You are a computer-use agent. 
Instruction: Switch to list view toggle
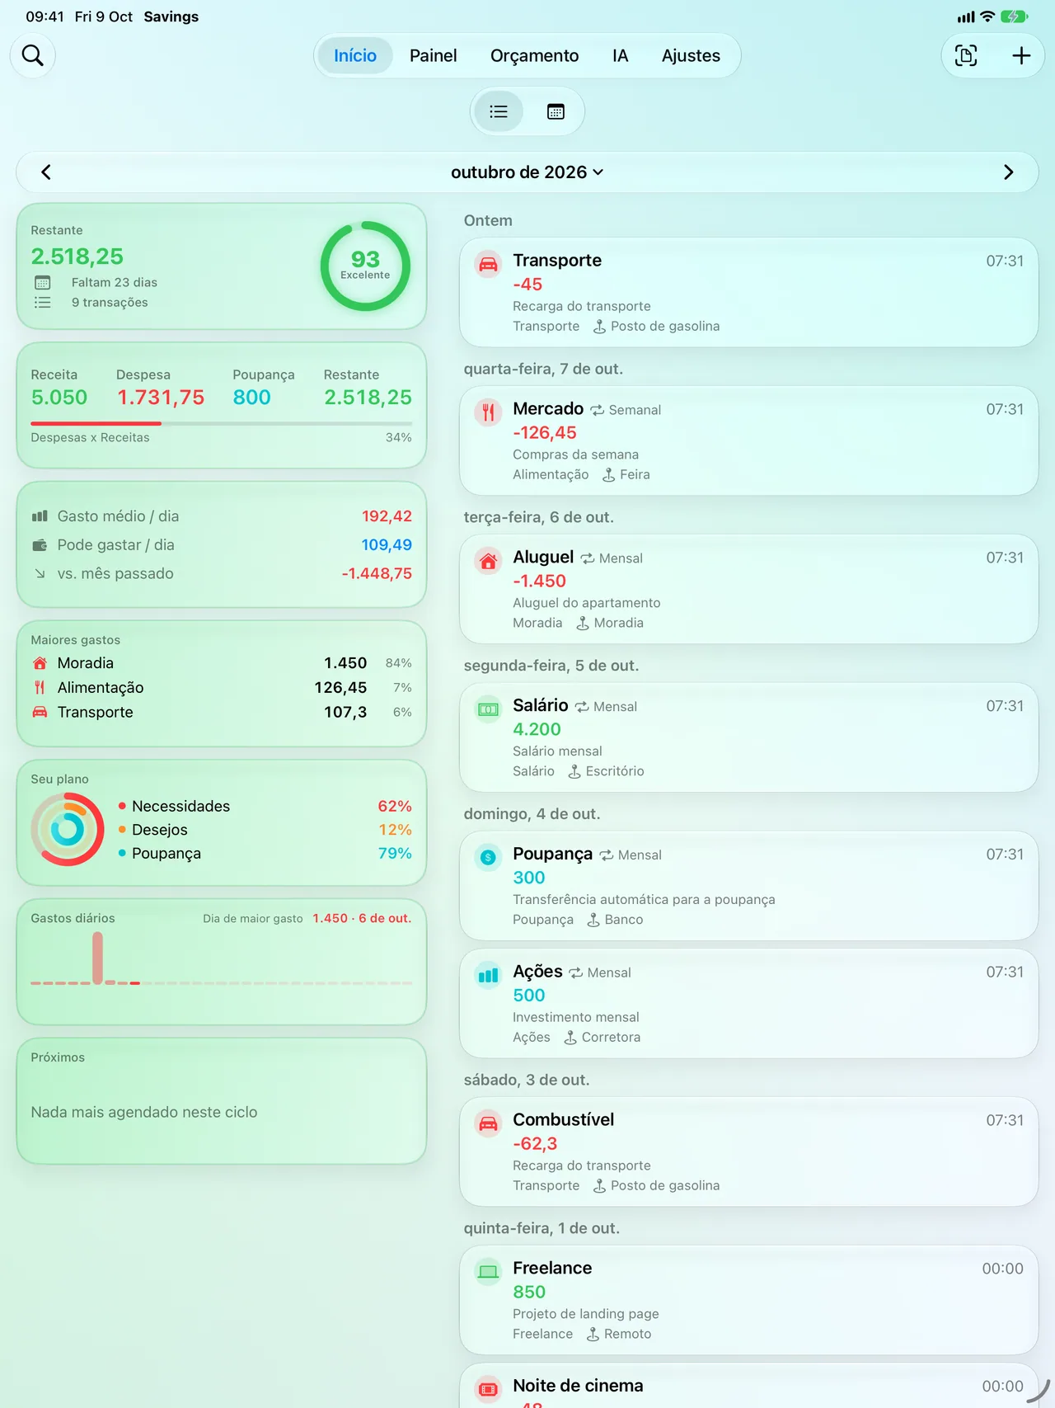pos(499,111)
